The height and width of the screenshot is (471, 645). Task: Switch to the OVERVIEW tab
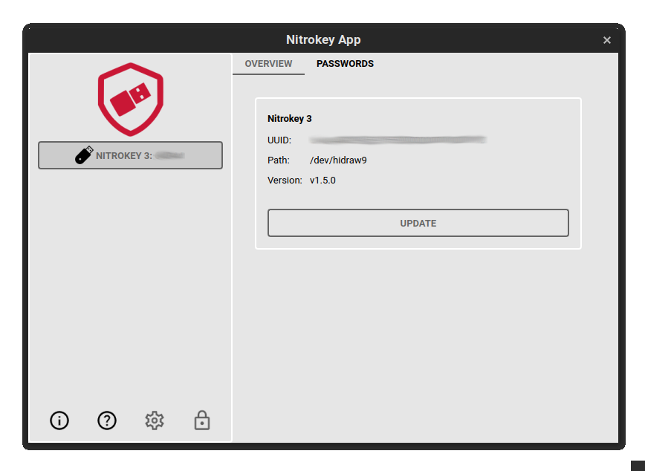point(268,64)
